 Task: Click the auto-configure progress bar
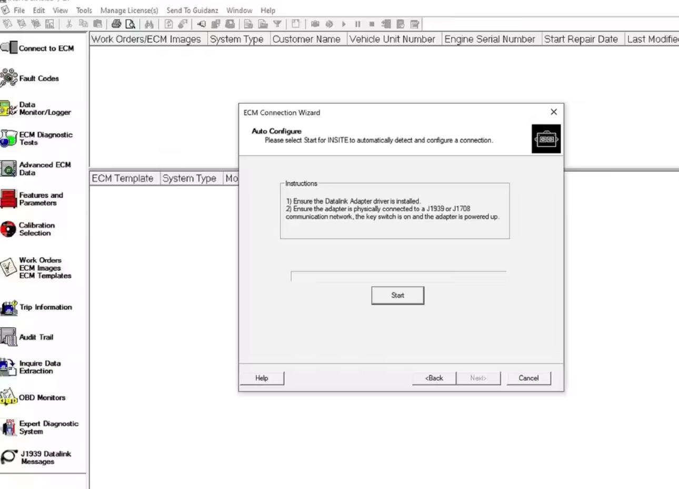pos(398,276)
